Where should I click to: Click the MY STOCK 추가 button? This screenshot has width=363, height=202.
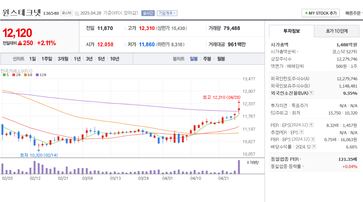tap(321, 13)
